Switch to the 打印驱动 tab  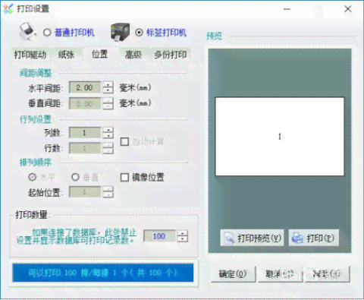30,55
